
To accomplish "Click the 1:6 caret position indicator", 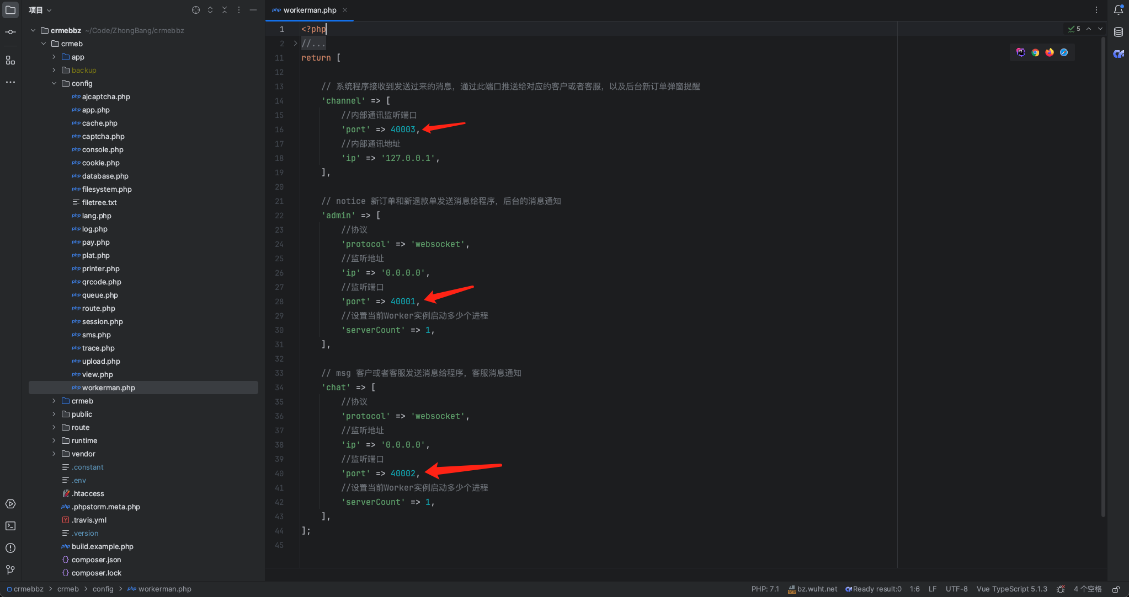I will click(x=914, y=589).
